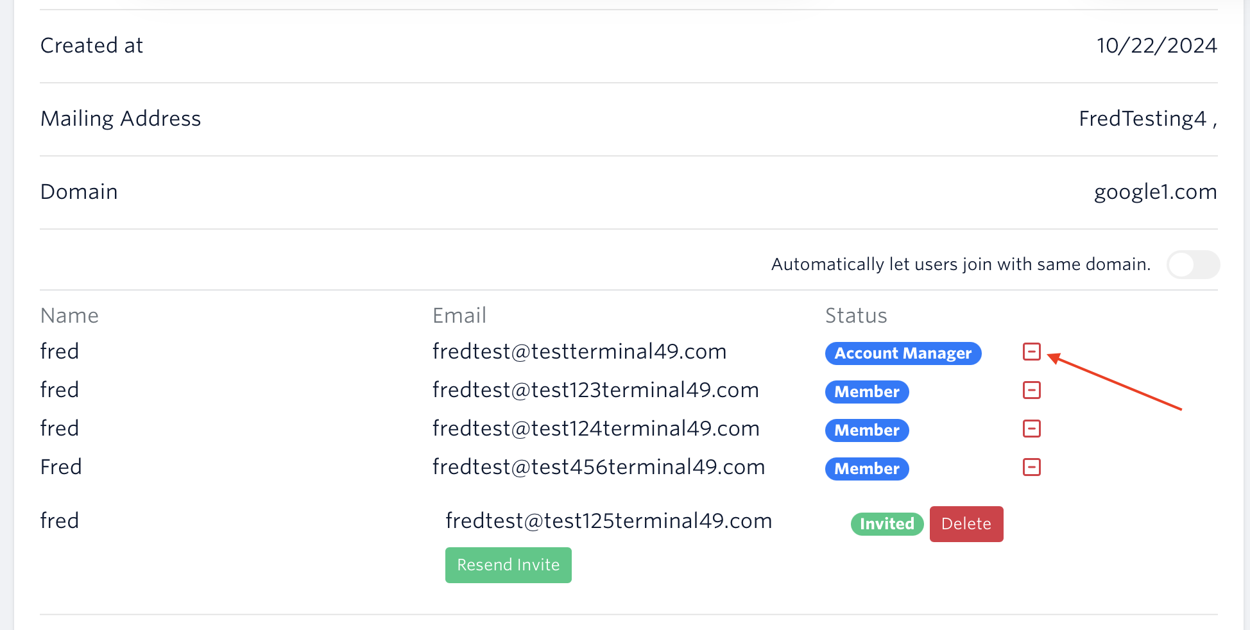Click the Name column header

(x=69, y=316)
